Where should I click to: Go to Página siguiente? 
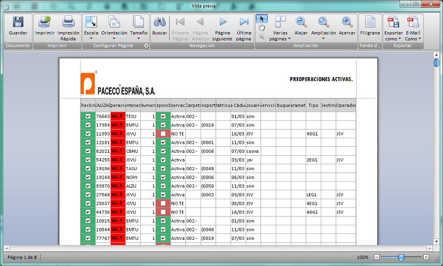[x=222, y=28]
